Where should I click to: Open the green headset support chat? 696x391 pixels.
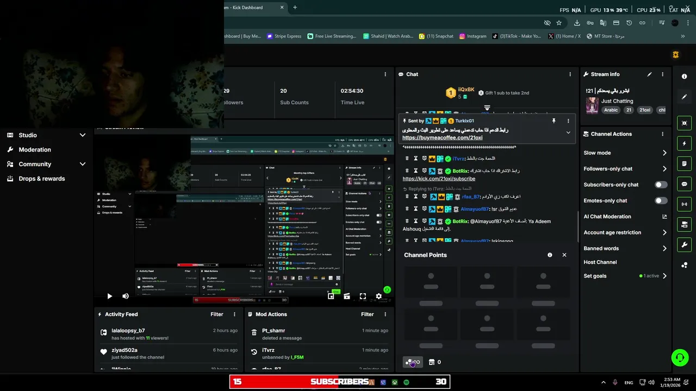click(x=680, y=358)
